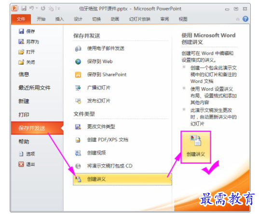Switch to the 动画 ribbon tab
Screen dimensions: 259x214
[x=115, y=19]
